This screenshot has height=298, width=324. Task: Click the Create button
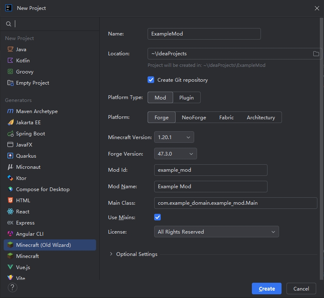266,289
